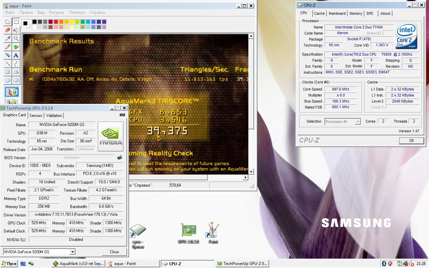Open the Правка menu in Paint
This screenshot has height=268, width=429.
click(x=26, y=12)
